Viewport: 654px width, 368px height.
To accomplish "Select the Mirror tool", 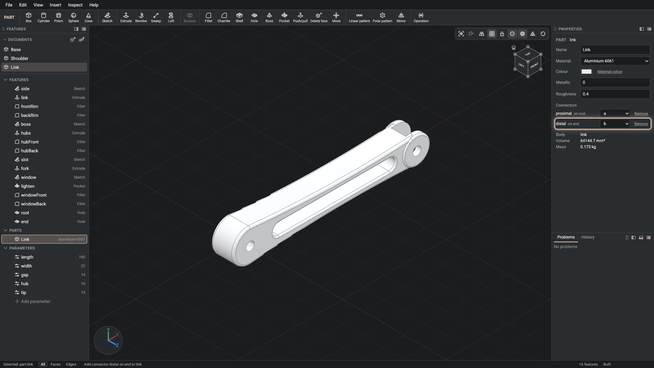I will (x=401, y=17).
